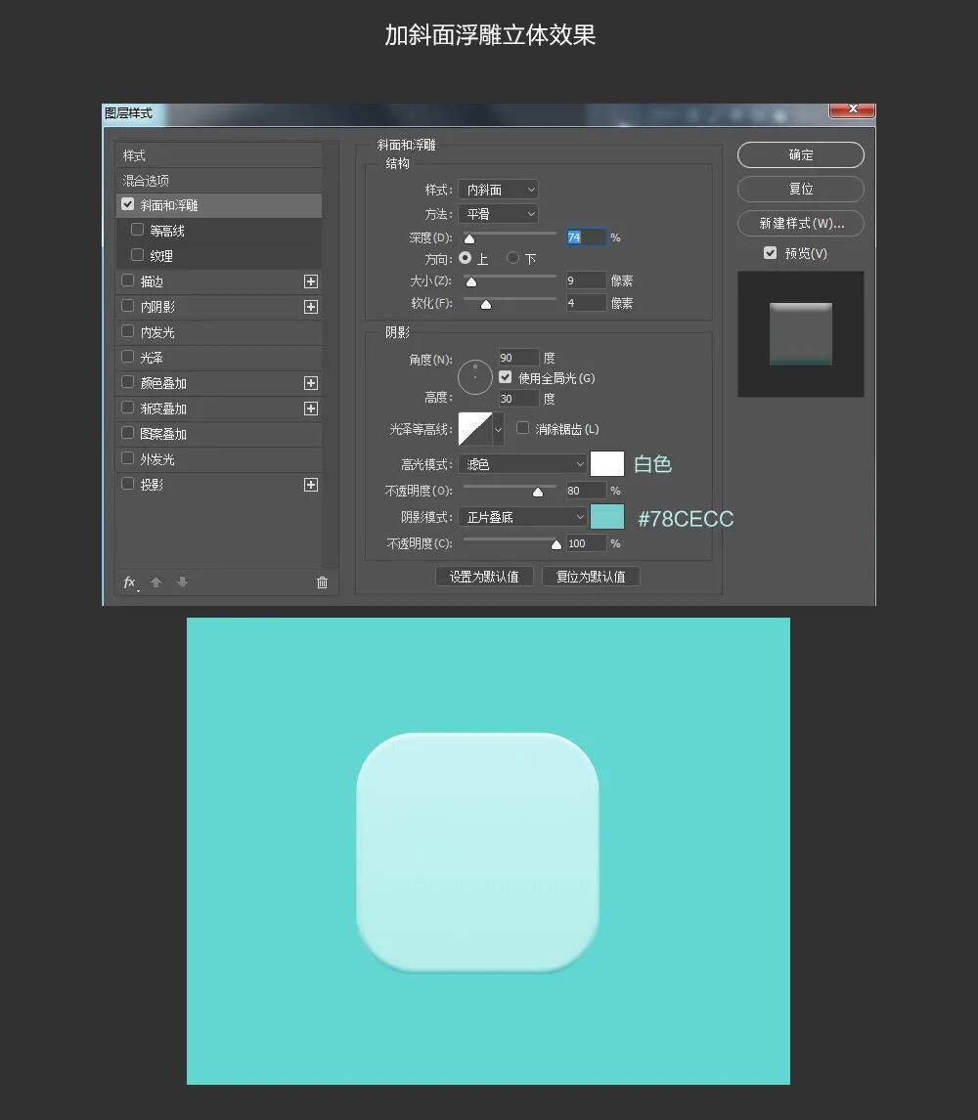
Task: Select the 下 direction radio button
Action: point(512,259)
